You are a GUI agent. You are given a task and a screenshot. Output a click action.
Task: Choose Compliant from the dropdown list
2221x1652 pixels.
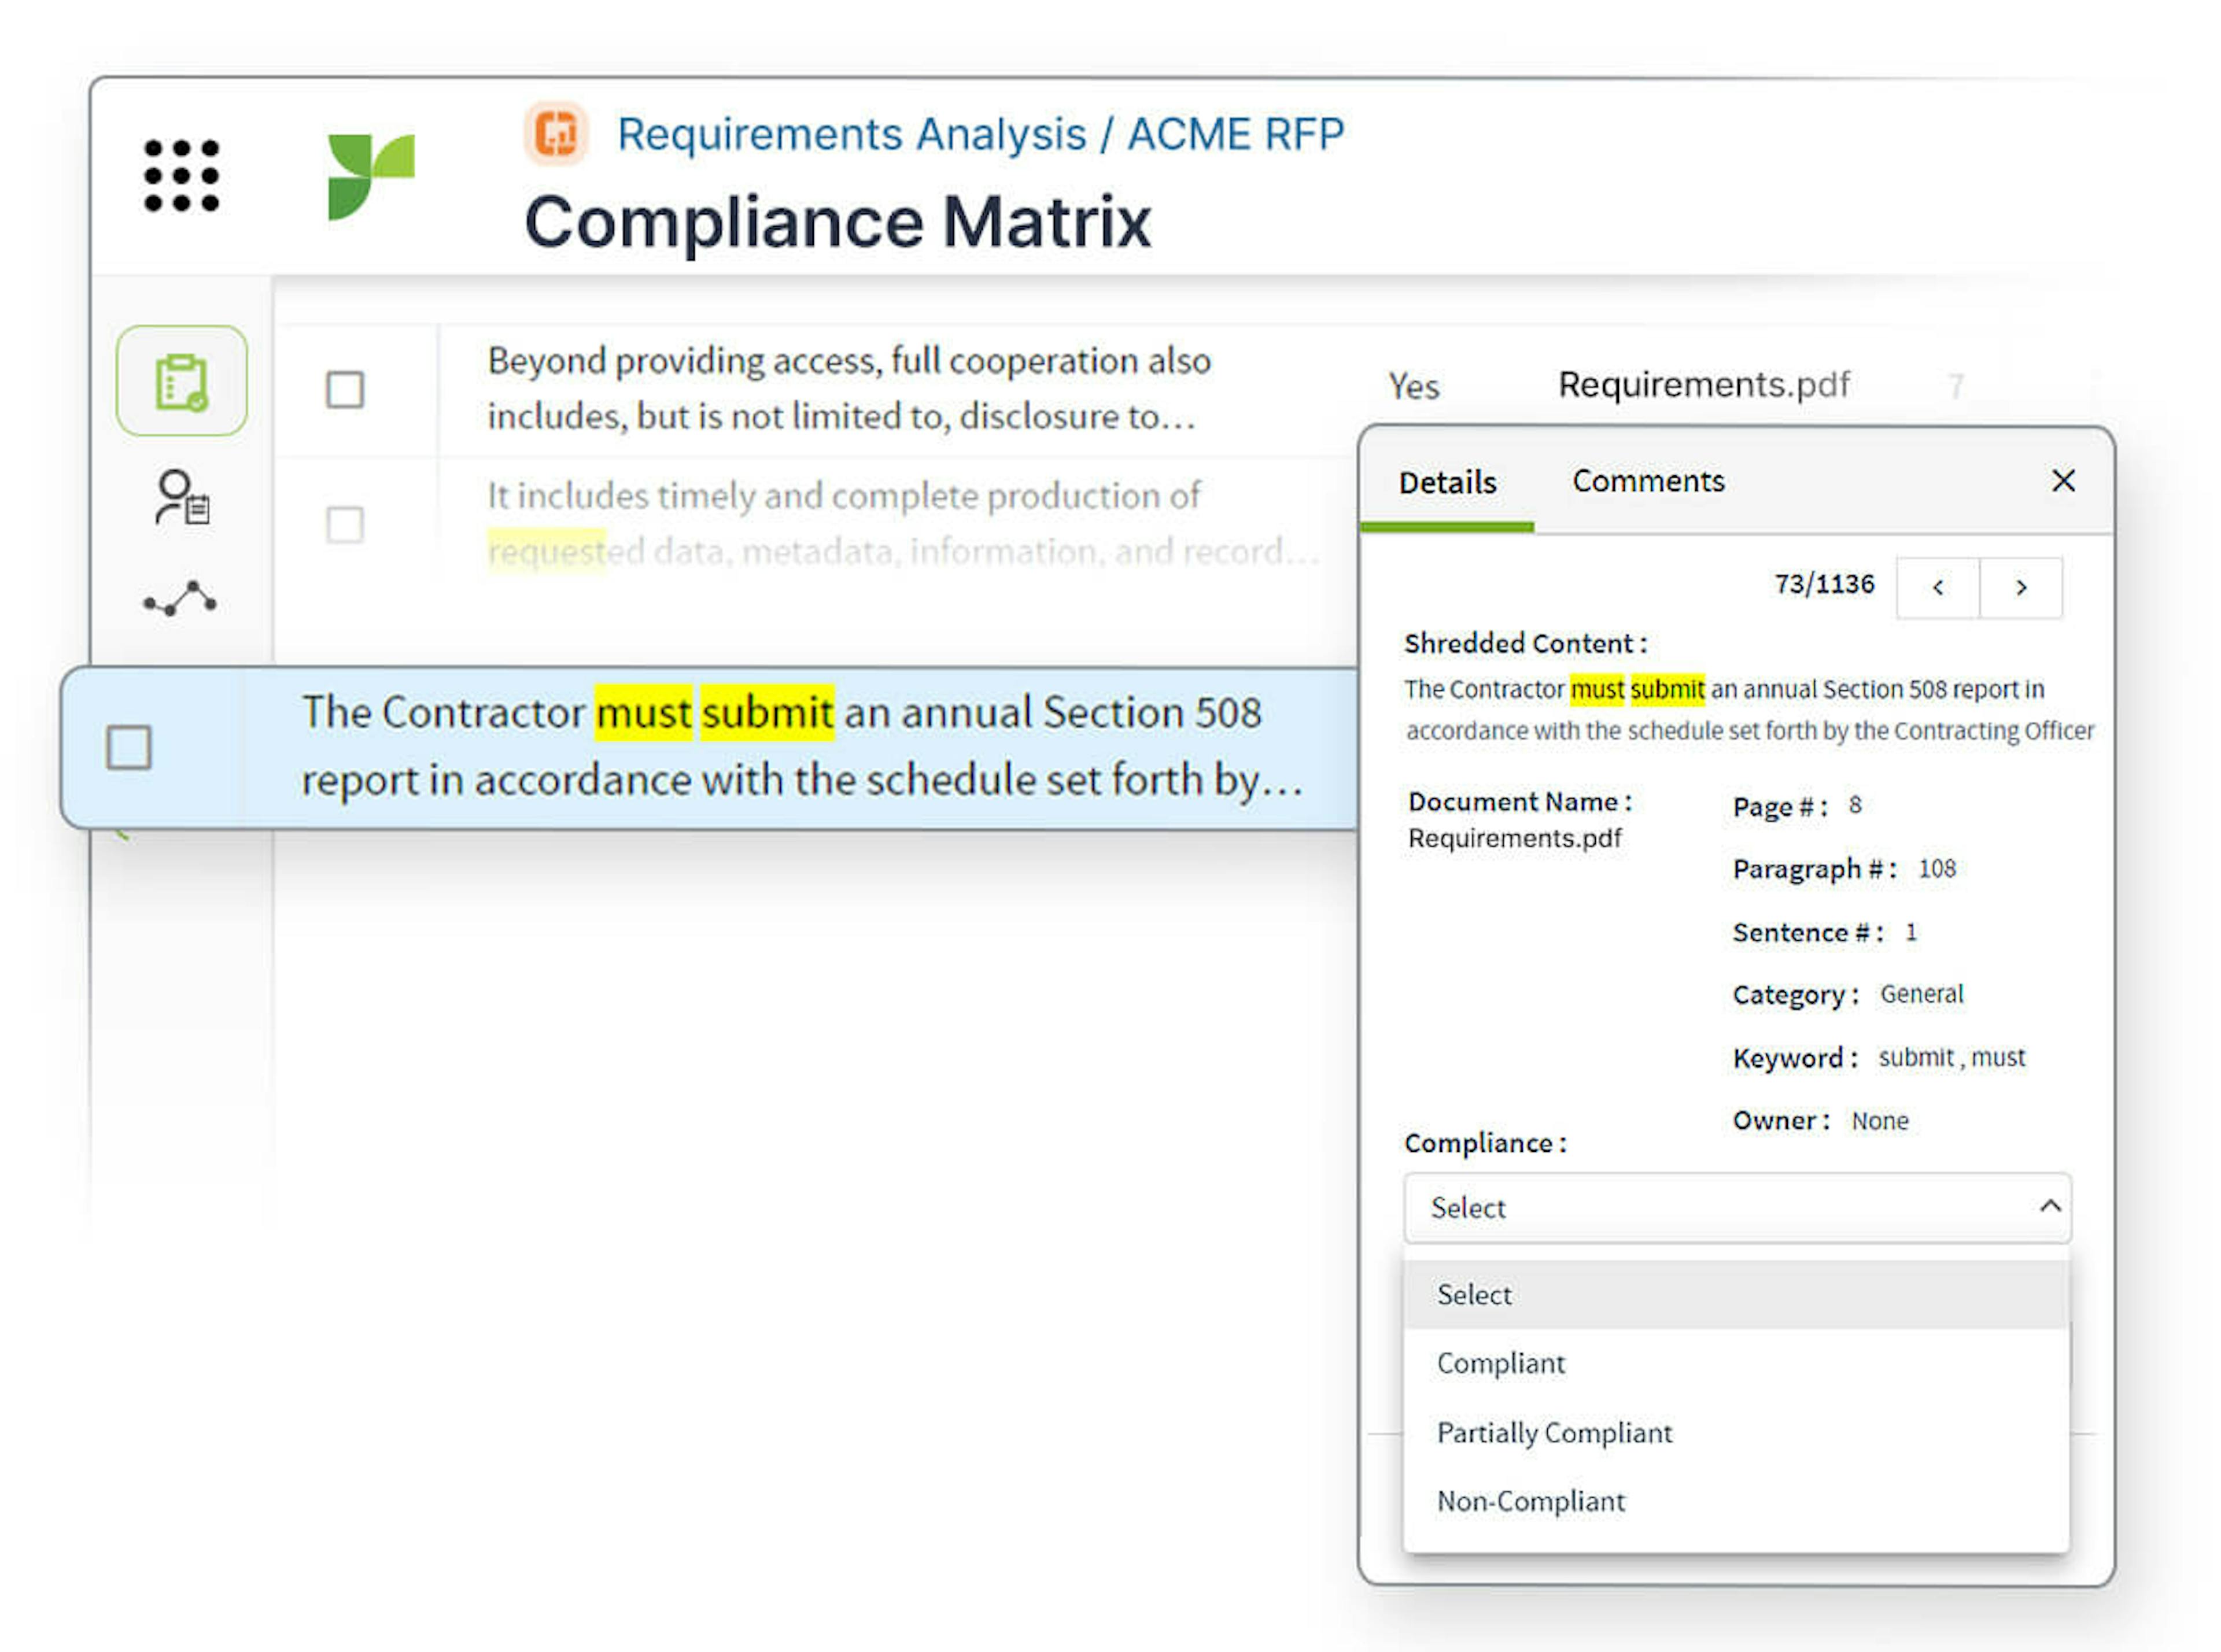click(x=1501, y=1364)
